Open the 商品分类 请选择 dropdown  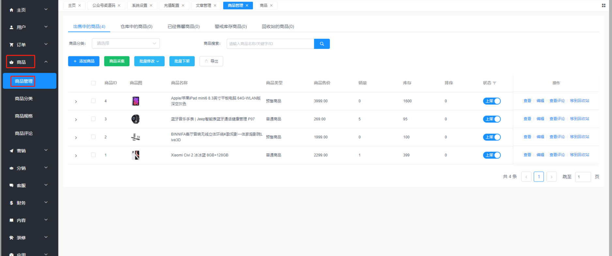point(126,43)
